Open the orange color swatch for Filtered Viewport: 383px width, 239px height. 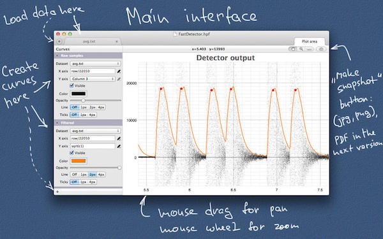[79, 161]
